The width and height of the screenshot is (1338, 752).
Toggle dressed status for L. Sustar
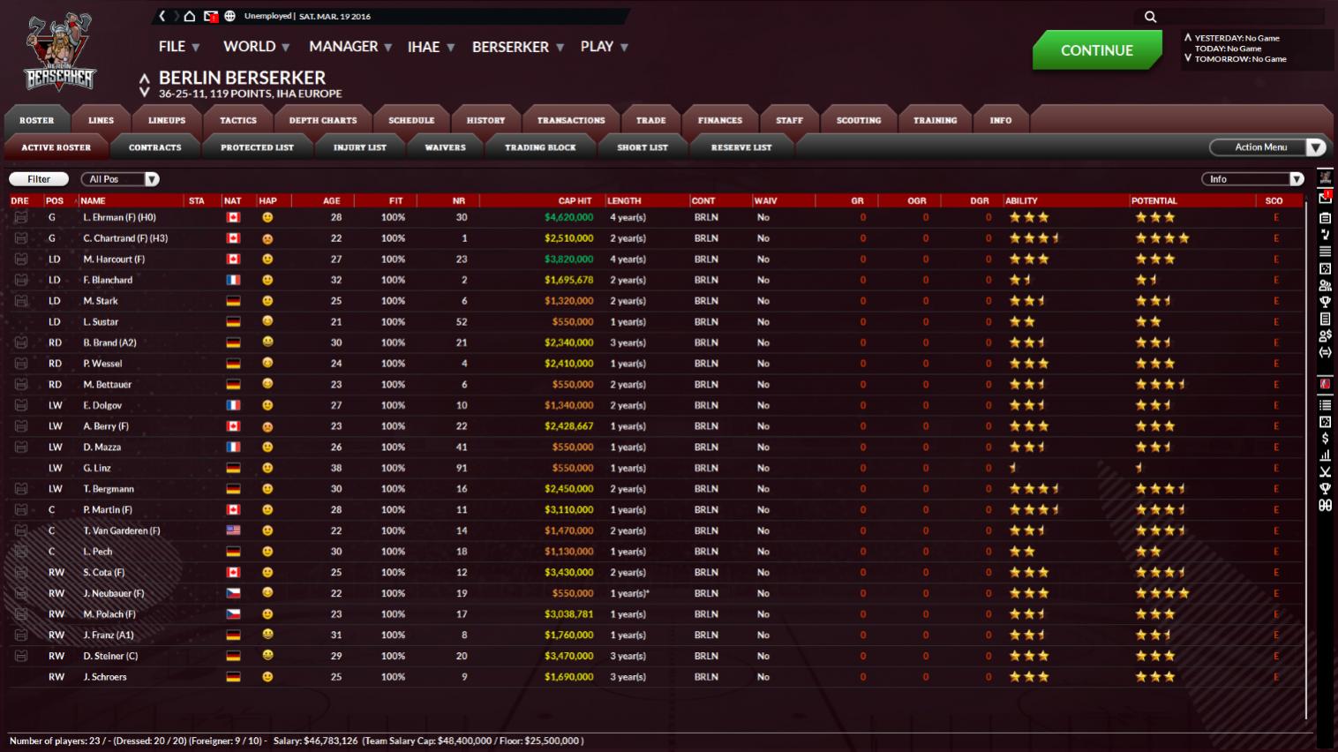coord(21,322)
